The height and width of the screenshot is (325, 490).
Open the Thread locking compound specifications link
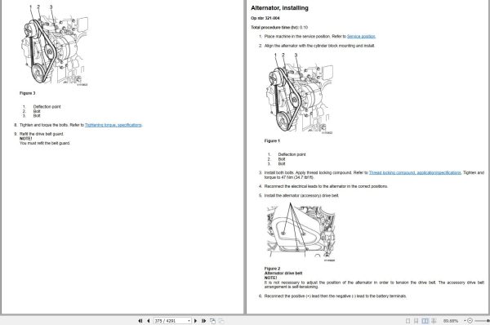(415, 172)
